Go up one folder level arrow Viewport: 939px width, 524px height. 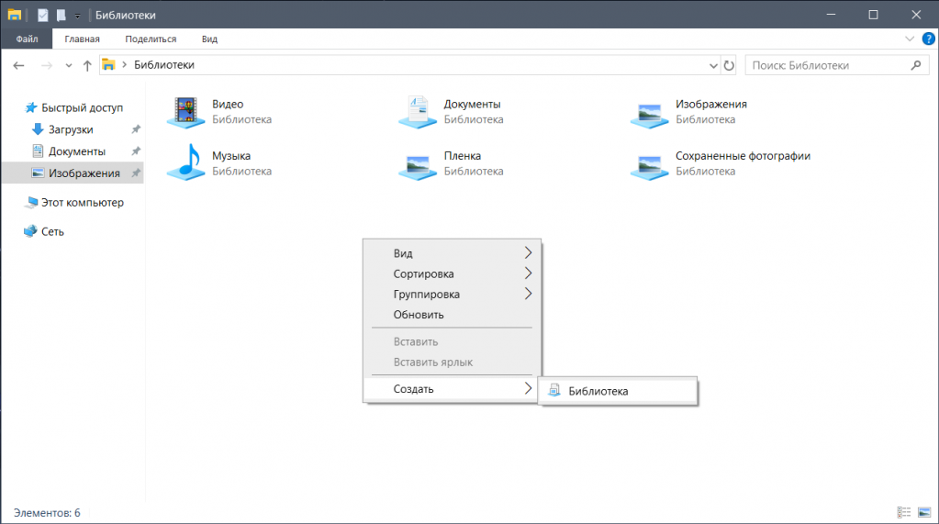pos(87,65)
